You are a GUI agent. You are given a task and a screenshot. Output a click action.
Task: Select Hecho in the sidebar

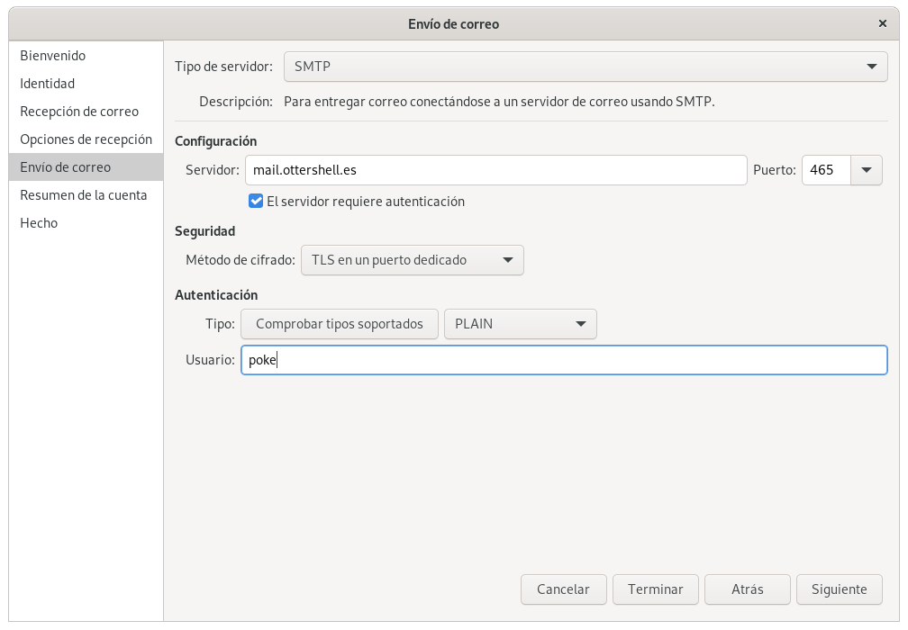click(39, 223)
